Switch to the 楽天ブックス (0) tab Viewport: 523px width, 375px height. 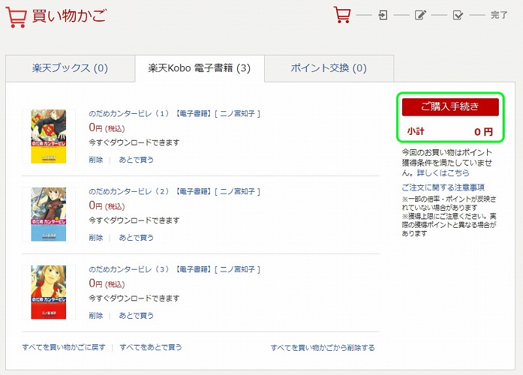tap(70, 68)
